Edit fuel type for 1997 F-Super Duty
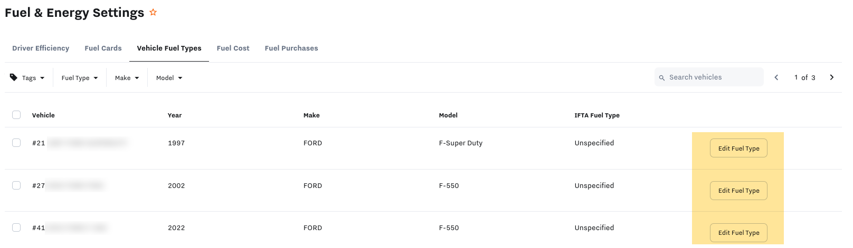This screenshot has width=853, height=248. (738, 148)
